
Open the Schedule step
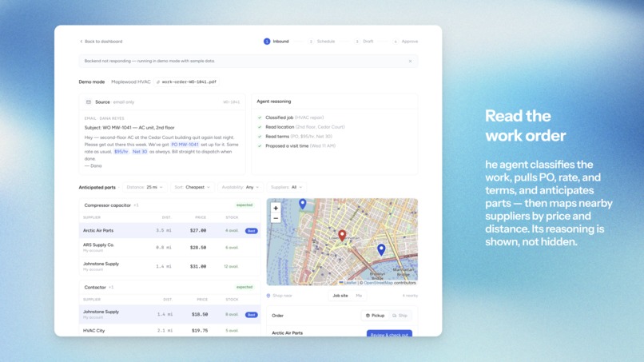click(321, 42)
